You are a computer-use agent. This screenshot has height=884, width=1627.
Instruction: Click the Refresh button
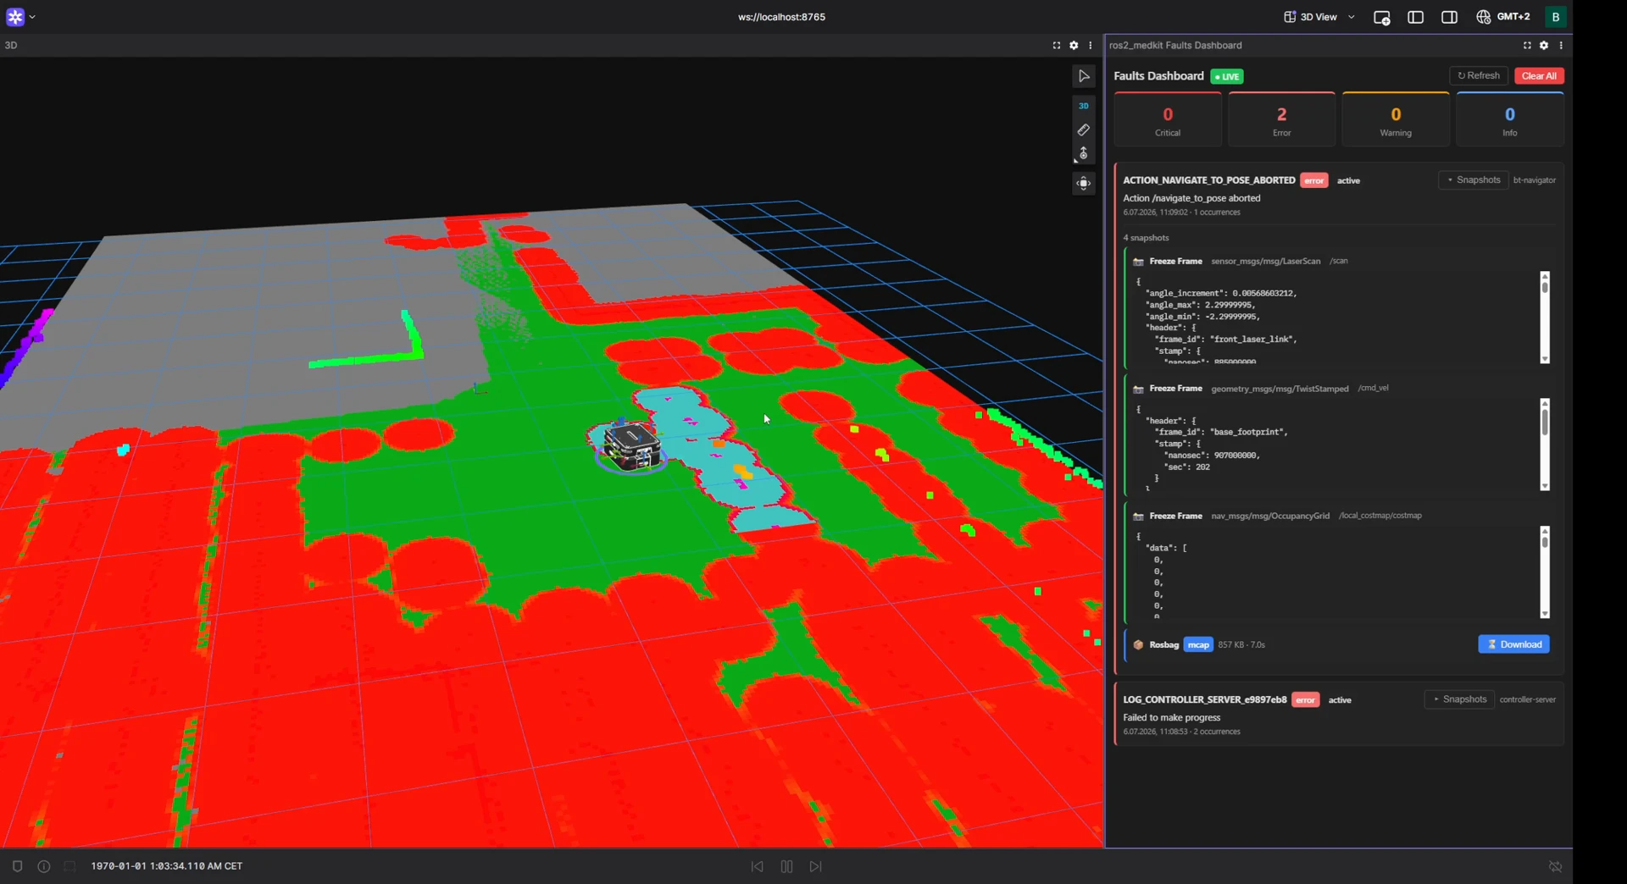coord(1479,76)
